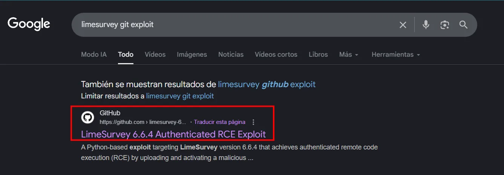Screen dimensions: 504x175
Task: Switch to the Modo IA tab
Action: pos(94,54)
